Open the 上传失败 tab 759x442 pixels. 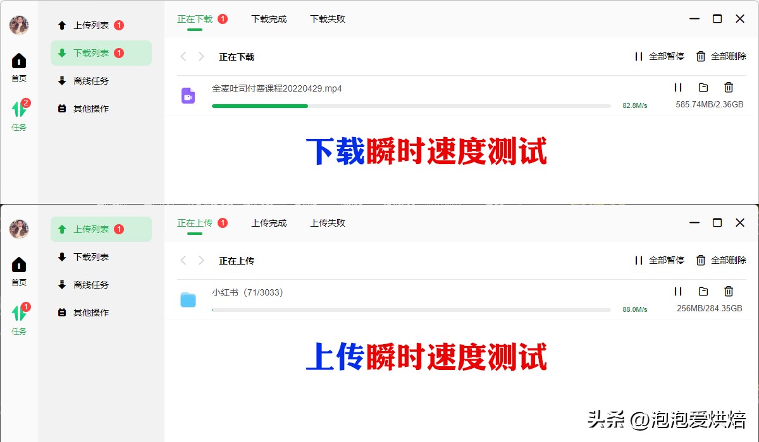pos(327,223)
